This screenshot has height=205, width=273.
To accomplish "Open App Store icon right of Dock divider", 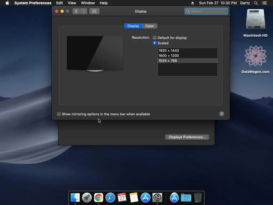I will tap(174, 198).
